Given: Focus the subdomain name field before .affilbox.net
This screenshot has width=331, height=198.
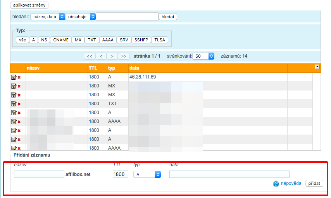Looking at the screenshot, I should coord(39,174).
